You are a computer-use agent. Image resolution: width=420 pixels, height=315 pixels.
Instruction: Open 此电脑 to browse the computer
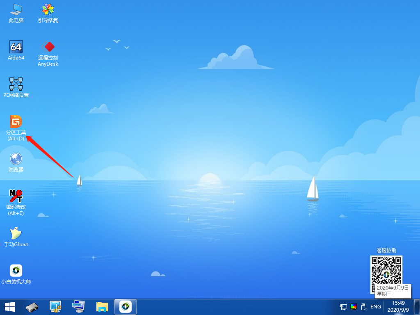(16, 10)
